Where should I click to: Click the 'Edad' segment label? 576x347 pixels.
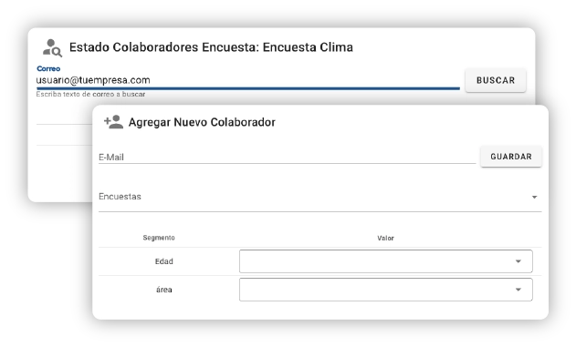[163, 261]
